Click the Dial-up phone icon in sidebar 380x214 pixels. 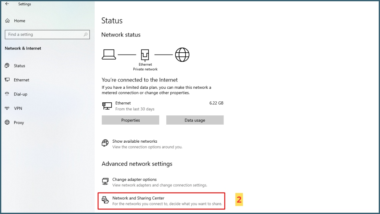7,94
